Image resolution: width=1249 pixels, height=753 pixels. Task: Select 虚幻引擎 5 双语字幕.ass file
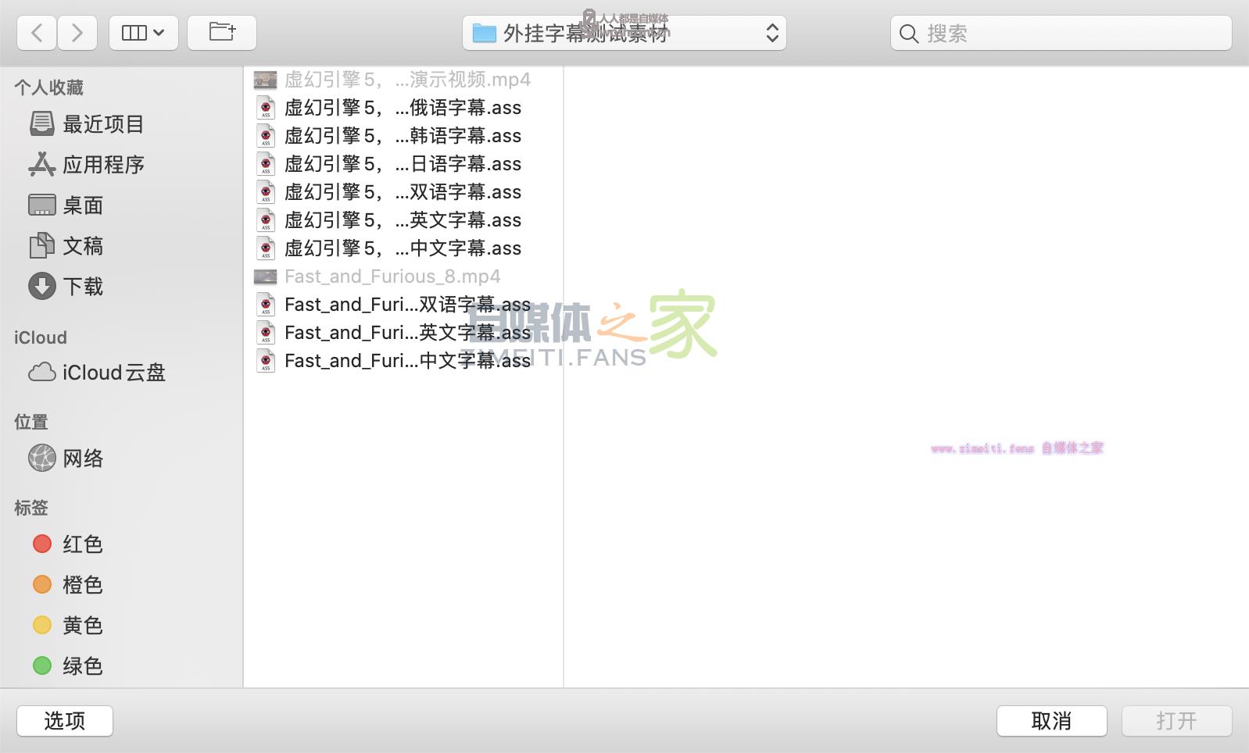pos(403,192)
